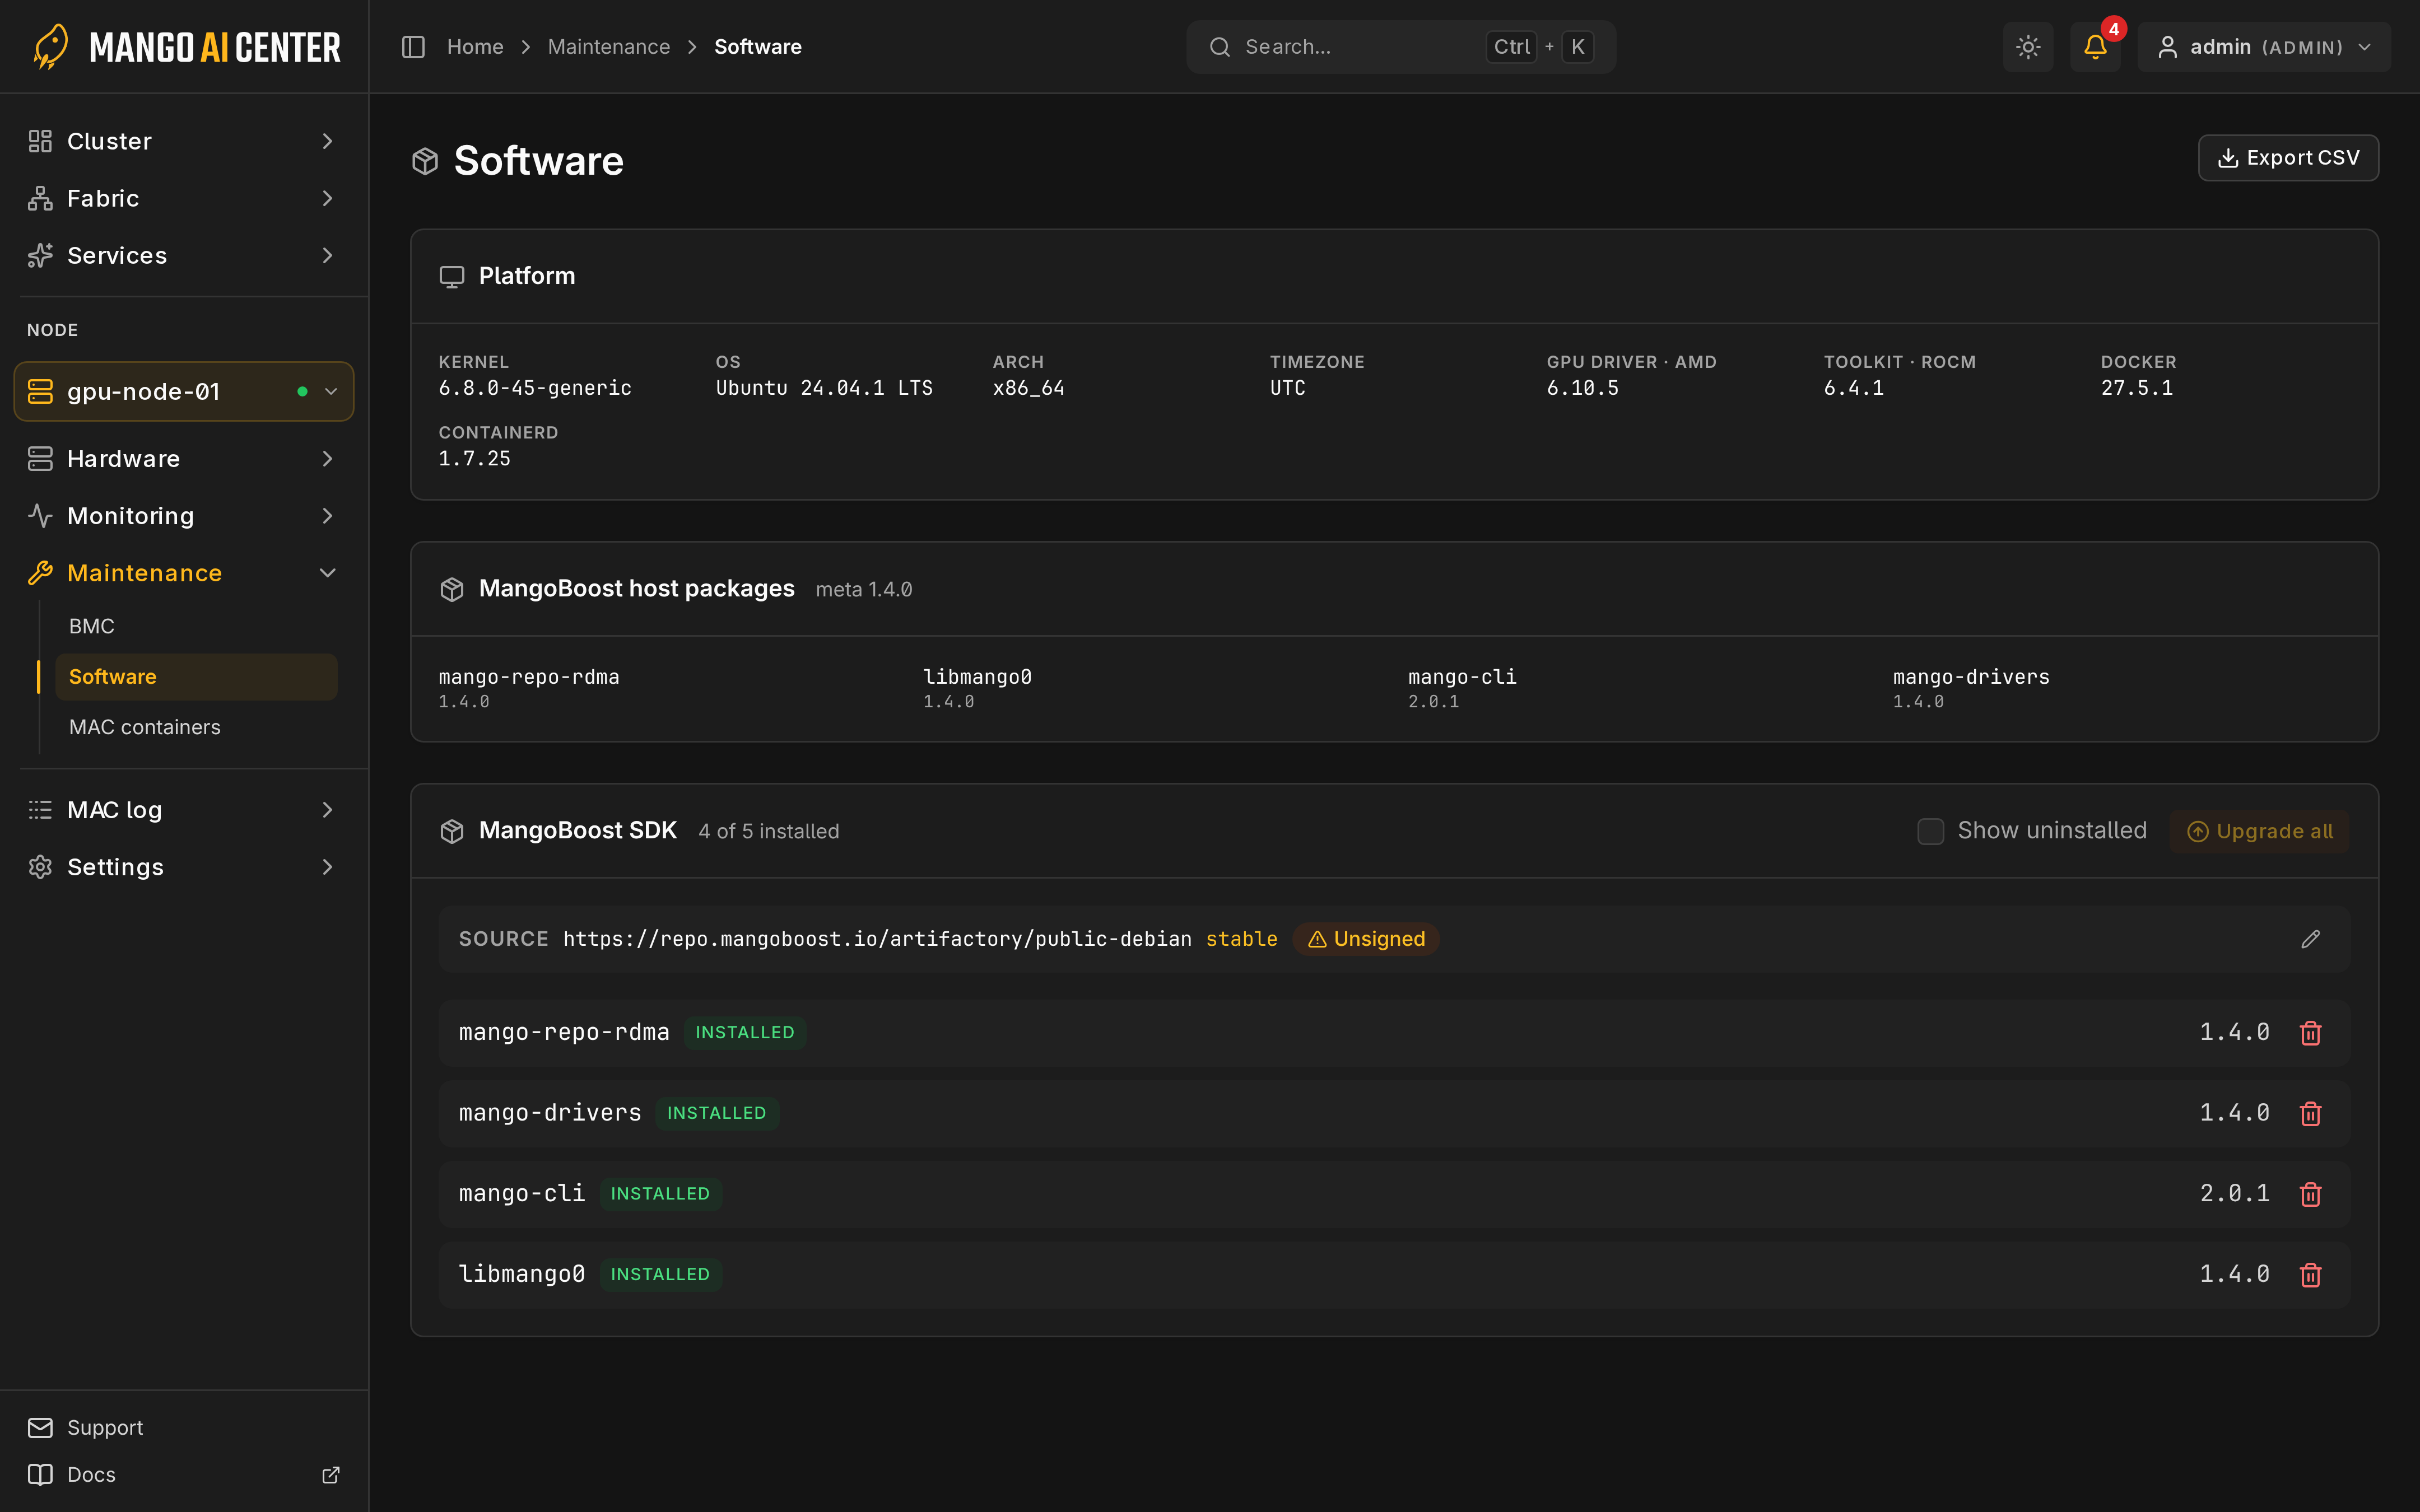Click the Support envelope icon
This screenshot has height=1512, width=2420.
(x=40, y=1428)
